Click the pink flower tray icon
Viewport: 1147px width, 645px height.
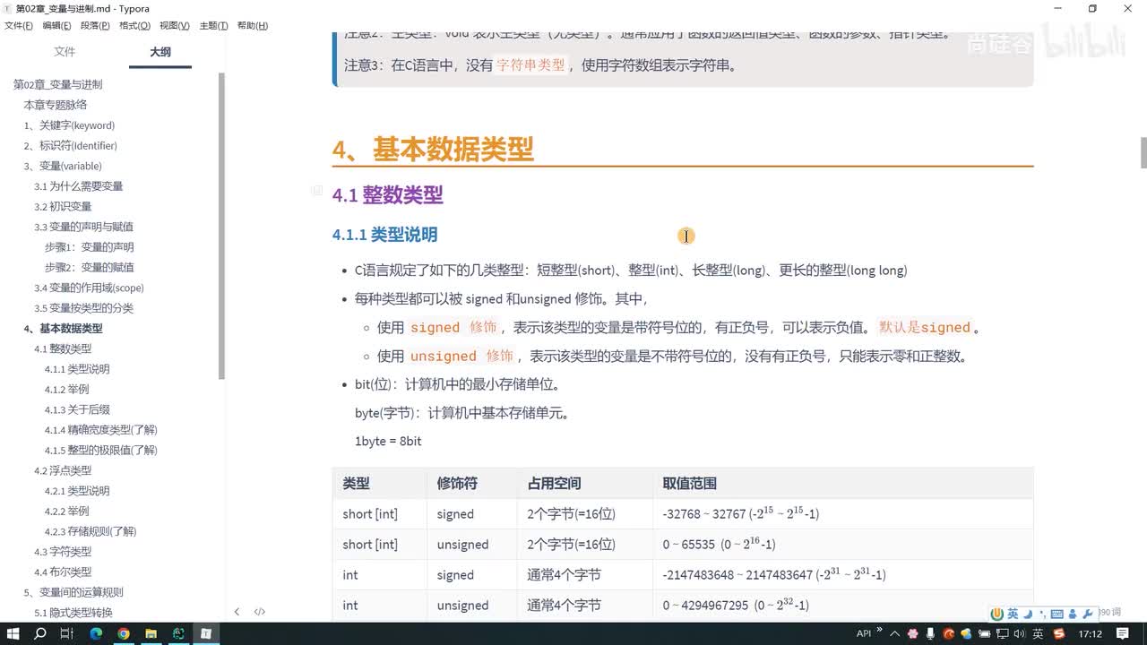[912, 633]
